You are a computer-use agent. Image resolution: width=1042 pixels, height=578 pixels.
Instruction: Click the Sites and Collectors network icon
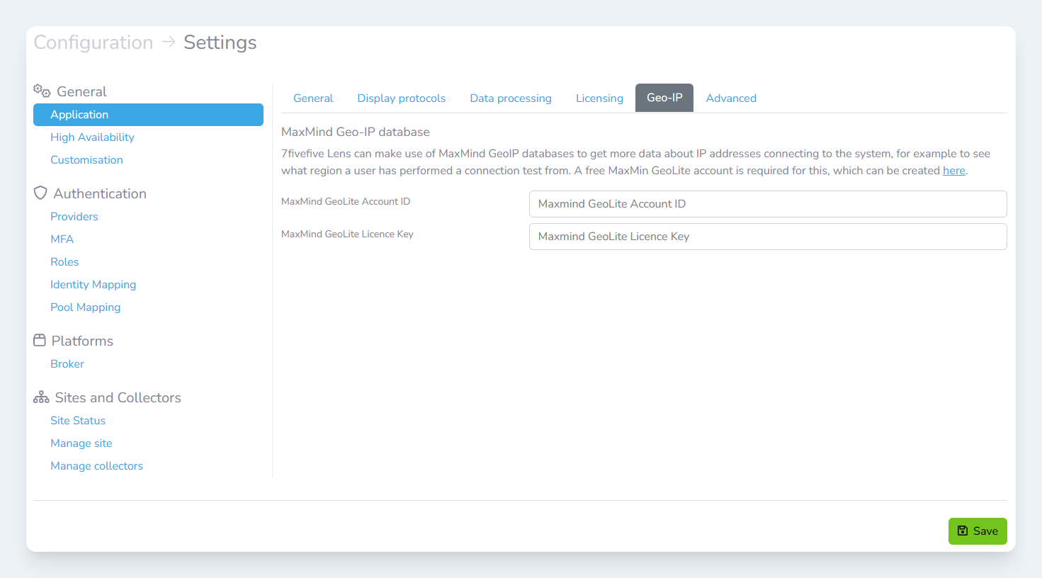[41, 397]
